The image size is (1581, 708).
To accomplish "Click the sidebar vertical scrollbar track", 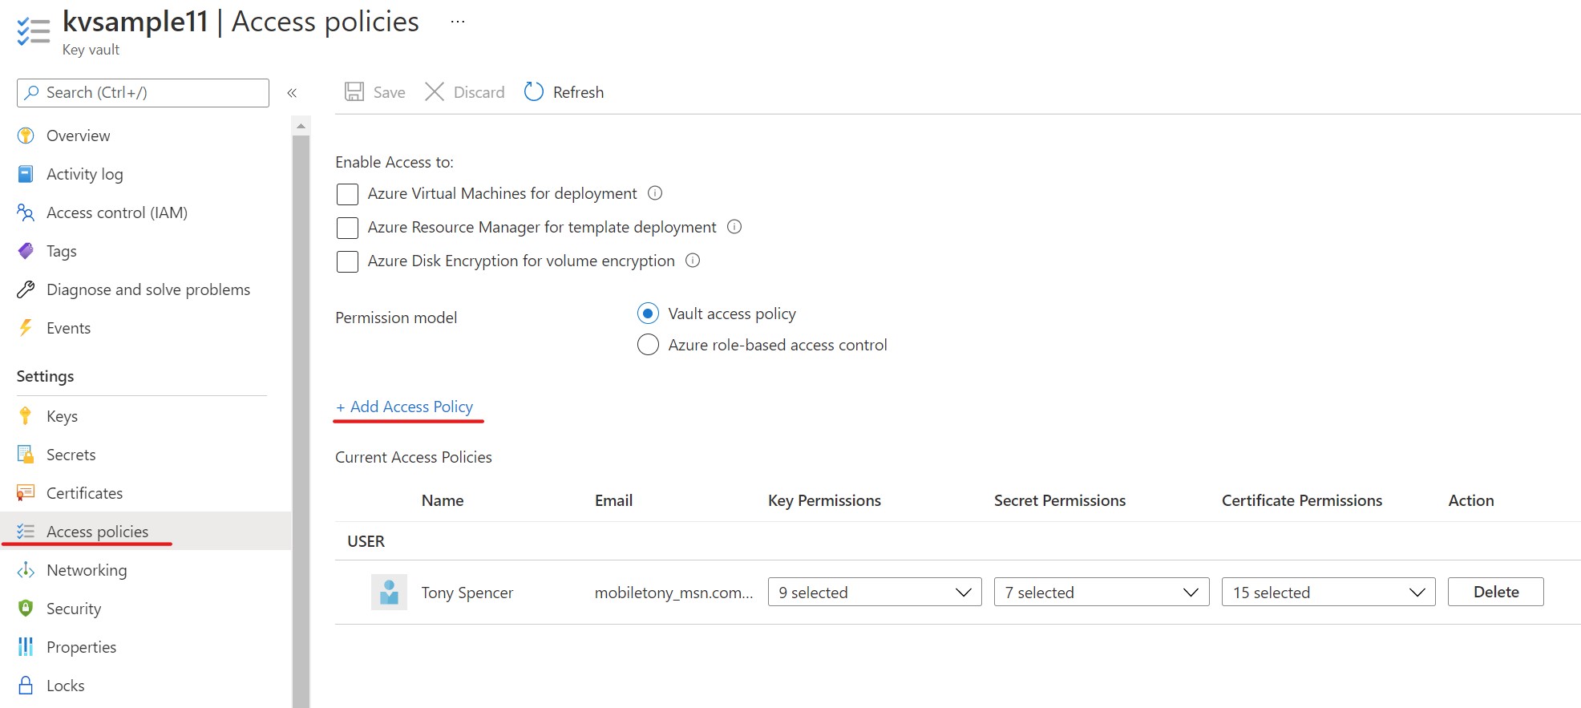I will 301,421.
